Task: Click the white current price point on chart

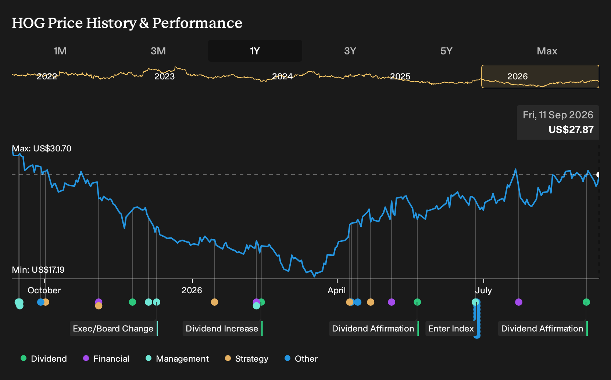Action: pos(598,175)
